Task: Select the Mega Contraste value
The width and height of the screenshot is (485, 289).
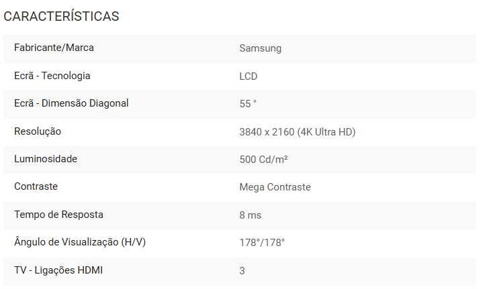Action: (275, 187)
